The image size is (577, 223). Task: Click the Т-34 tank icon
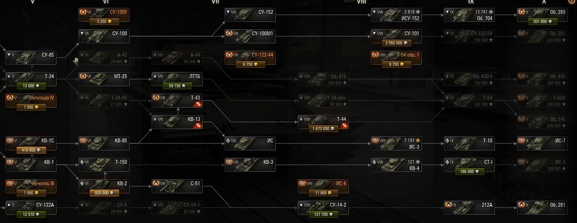tap(25, 77)
